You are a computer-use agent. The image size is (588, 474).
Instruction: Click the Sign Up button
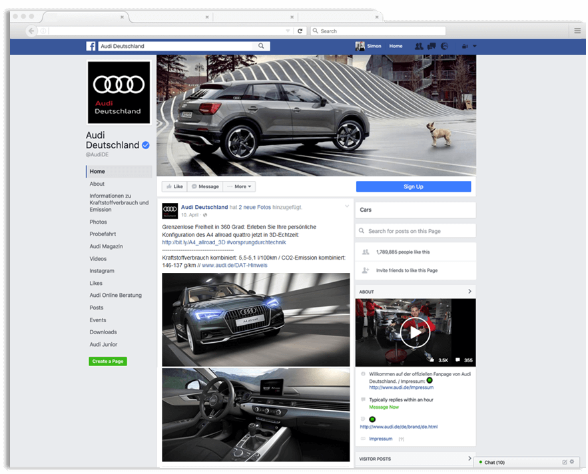(x=414, y=186)
